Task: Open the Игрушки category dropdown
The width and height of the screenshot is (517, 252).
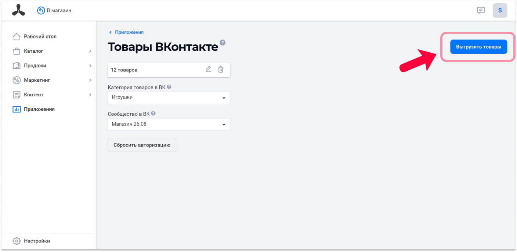Action: tap(169, 98)
